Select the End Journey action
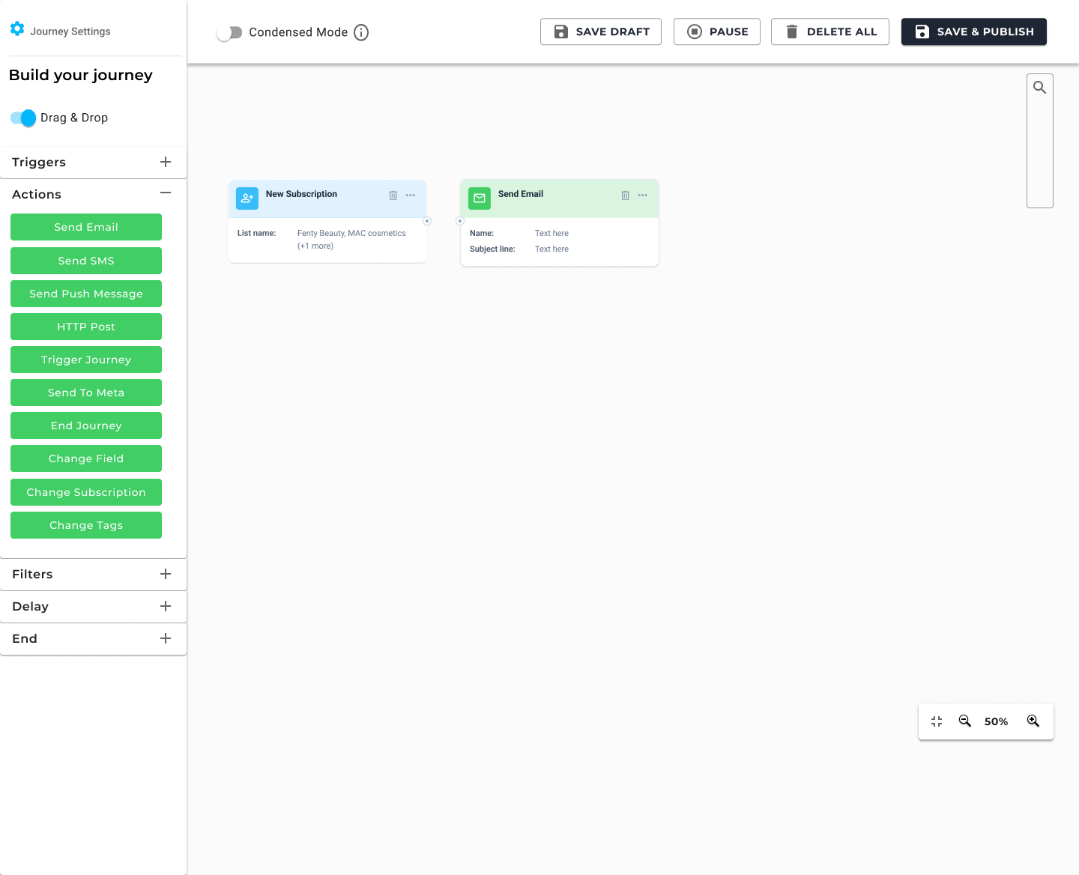The image size is (1079, 875). 86,426
